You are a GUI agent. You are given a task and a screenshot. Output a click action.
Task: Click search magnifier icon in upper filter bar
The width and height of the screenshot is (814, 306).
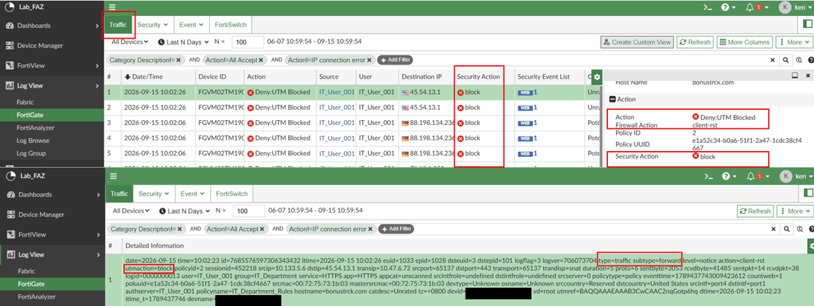point(786,60)
